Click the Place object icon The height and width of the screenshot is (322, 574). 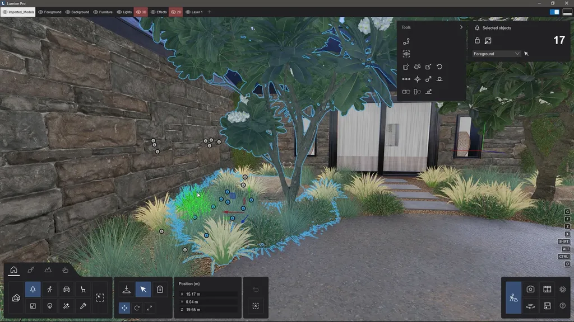pos(126,289)
